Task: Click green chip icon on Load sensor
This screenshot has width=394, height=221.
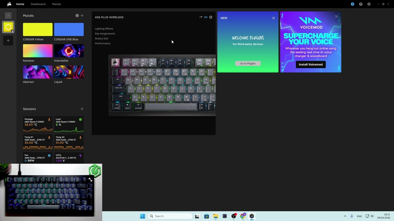Action: pyautogui.click(x=80, y=119)
